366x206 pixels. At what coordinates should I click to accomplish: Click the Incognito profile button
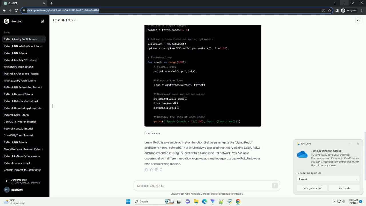pos(349,11)
